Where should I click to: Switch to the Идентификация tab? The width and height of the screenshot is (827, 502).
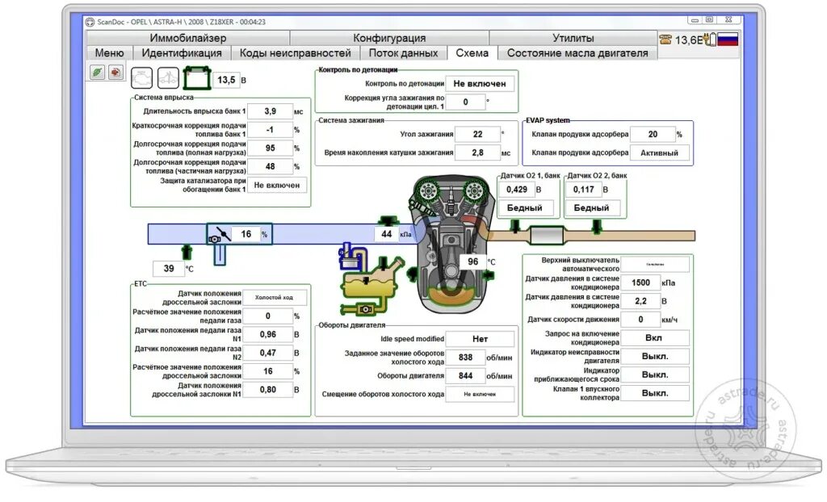(182, 52)
